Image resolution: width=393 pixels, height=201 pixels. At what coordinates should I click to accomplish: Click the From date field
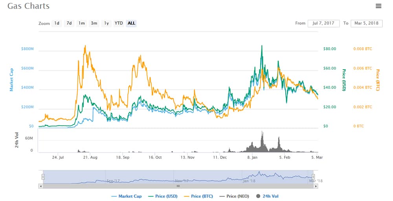tap(323, 23)
